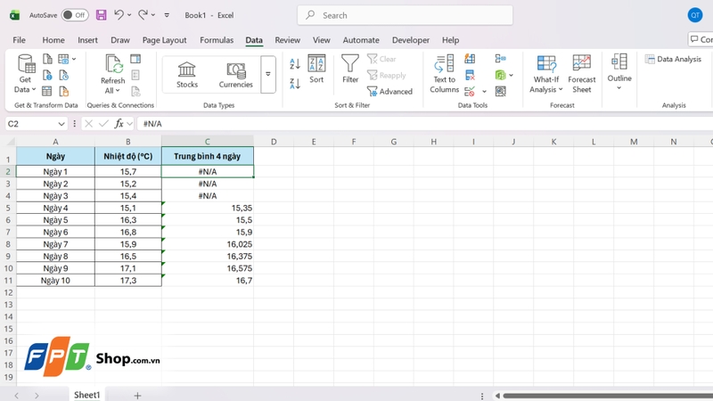
Task: Open the Sort dialog icon
Action: pos(316,63)
